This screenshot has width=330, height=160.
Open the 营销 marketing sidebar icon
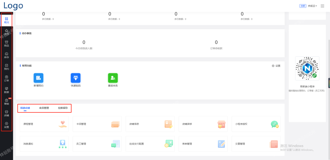coord(7,102)
